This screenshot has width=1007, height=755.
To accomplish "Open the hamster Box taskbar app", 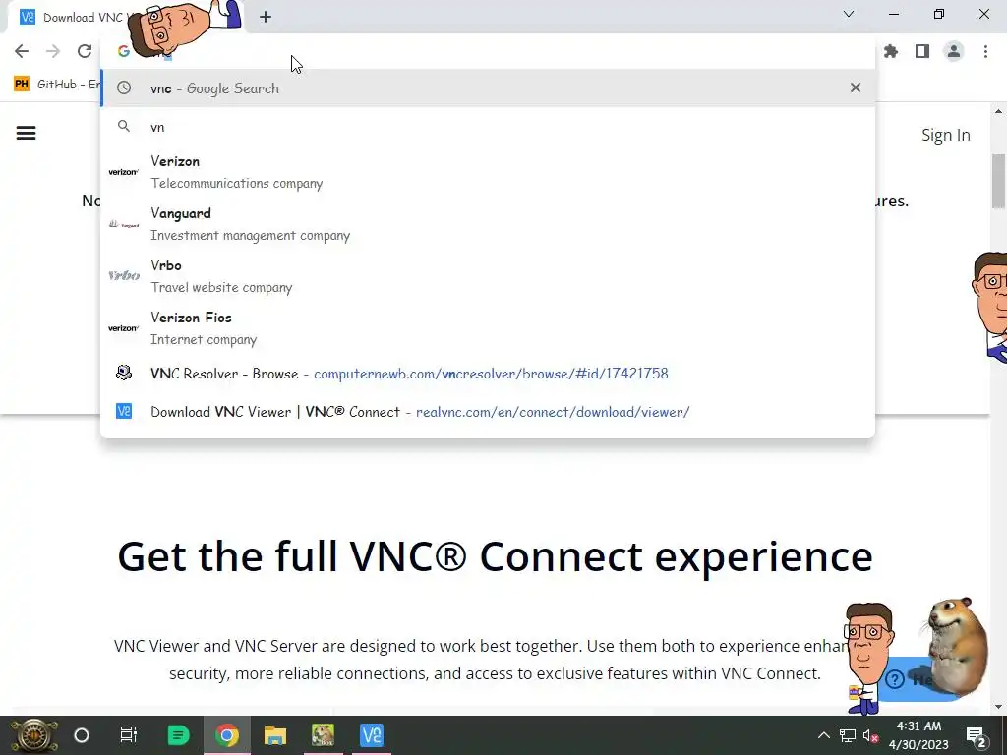I will [323, 735].
